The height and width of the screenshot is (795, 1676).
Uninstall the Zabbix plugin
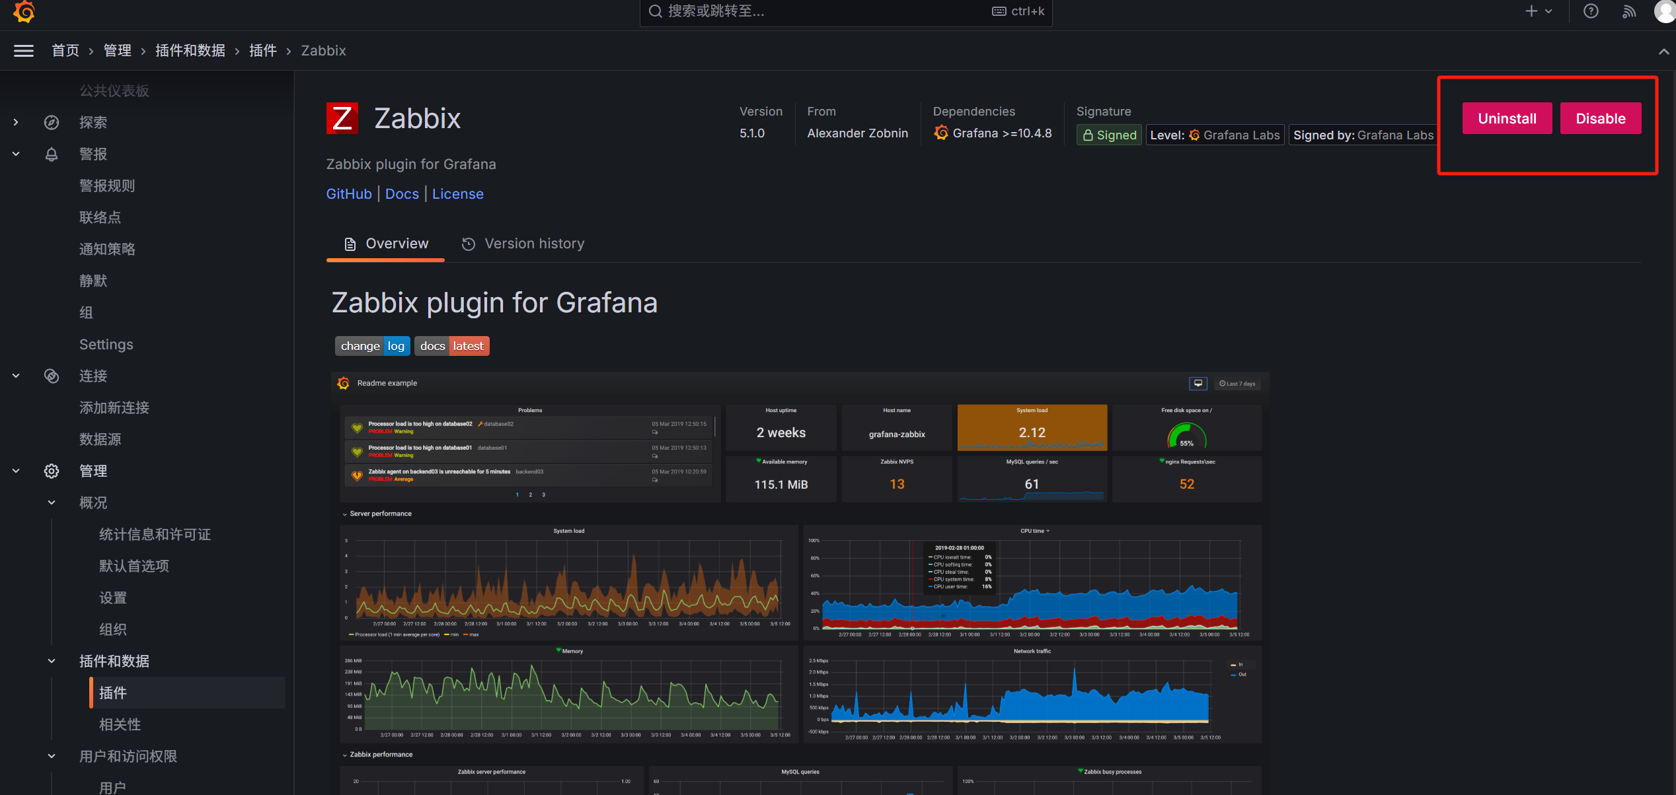tap(1507, 119)
